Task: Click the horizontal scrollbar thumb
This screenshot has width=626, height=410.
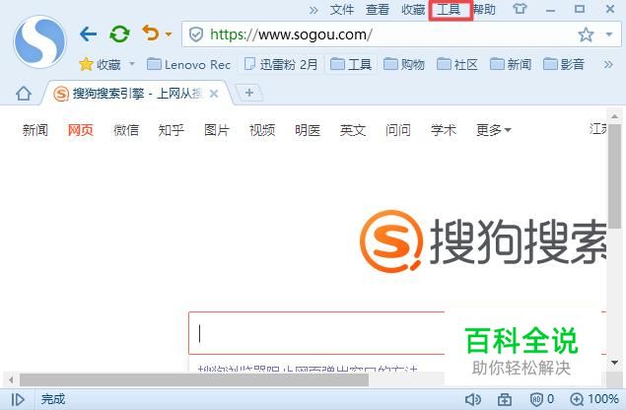Action: [x=194, y=380]
